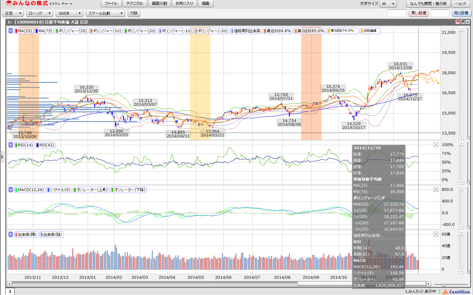Screen dimensions: 473x295
Task: Remove the volume panel with its X icon
Action: [x=435, y=234]
